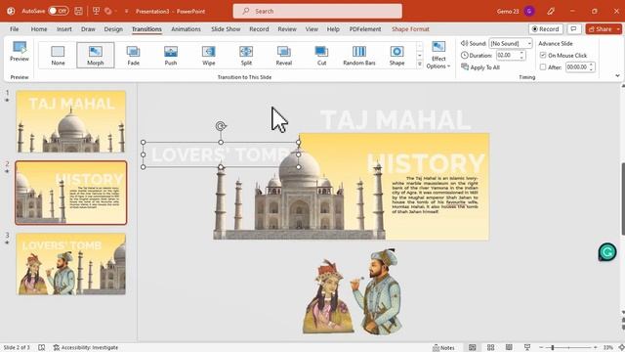Viewport: 625px width, 352px height.
Task: Start Slide Show from status bar
Action: coord(527,348)
